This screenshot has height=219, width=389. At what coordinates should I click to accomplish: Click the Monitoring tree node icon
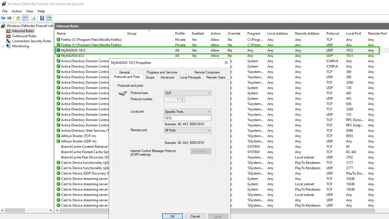8,46
